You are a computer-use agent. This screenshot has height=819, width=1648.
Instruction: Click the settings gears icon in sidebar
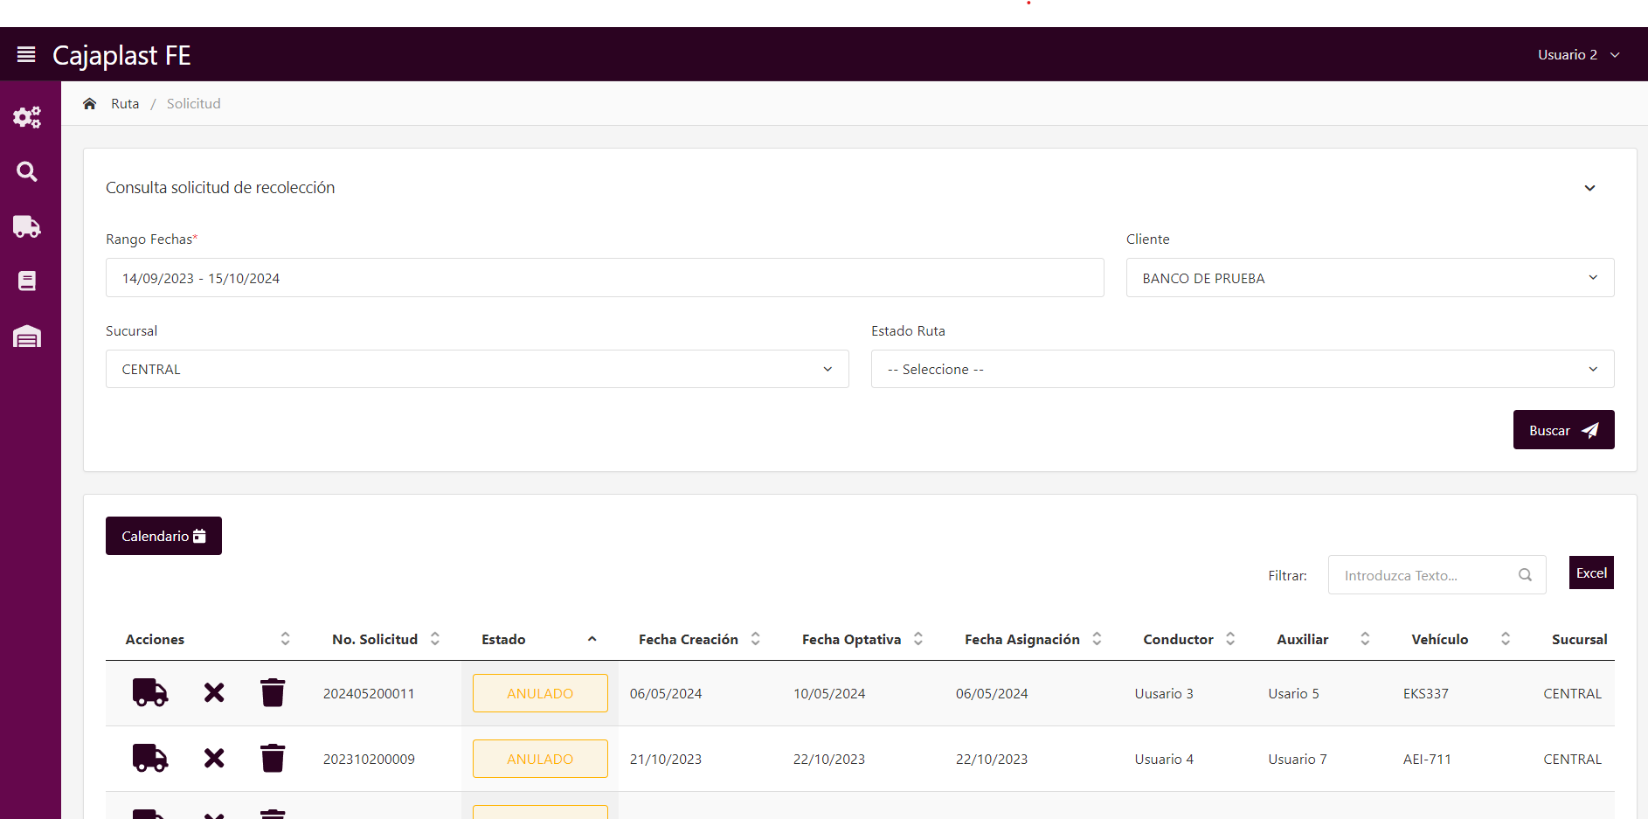pos(27,117)
